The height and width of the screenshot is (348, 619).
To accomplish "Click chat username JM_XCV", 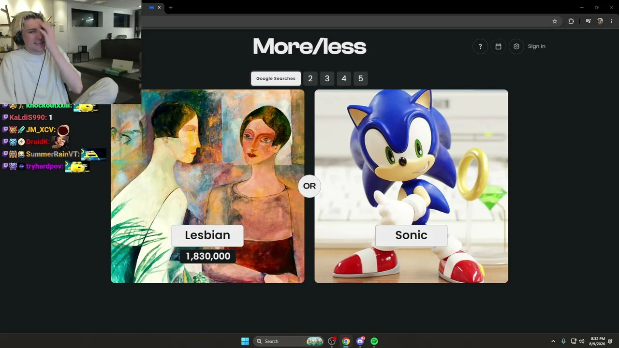I will 41,130.
